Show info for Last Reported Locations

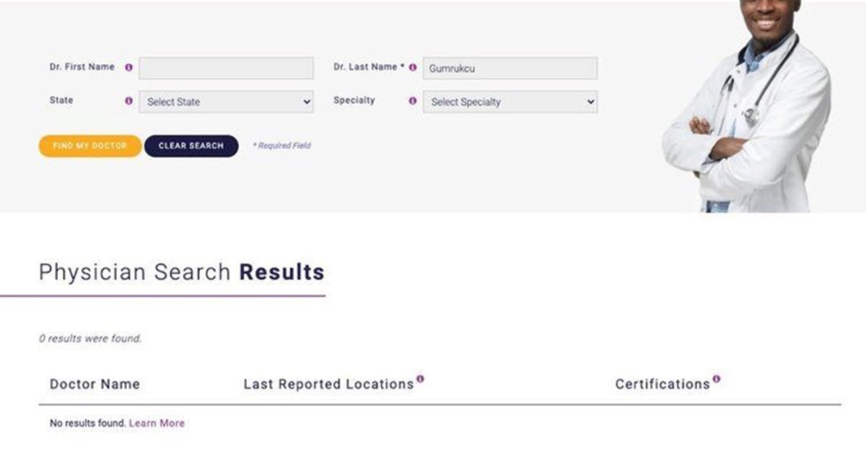[x=420, y=378]
